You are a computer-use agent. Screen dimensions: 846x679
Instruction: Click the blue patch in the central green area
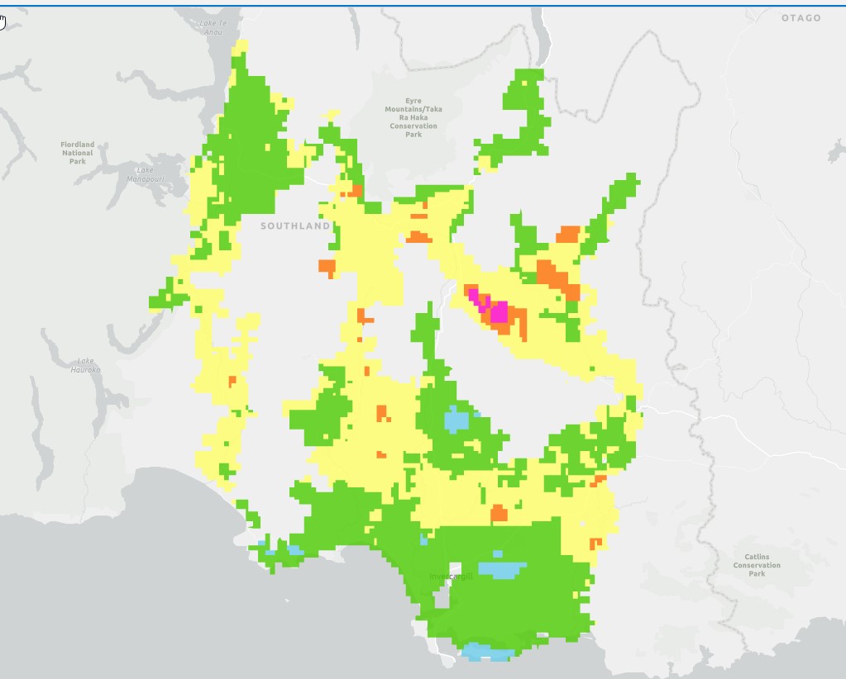click(456, 419)
